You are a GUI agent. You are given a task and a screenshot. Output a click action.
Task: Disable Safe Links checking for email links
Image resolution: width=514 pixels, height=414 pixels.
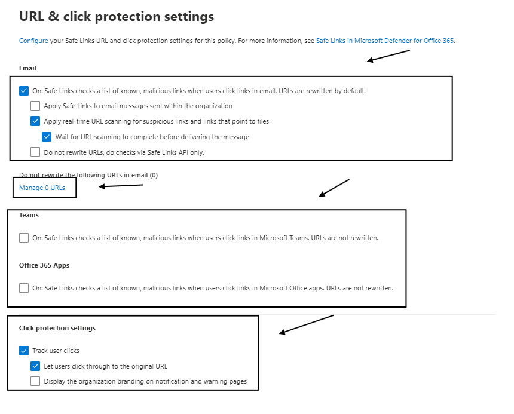pos(24,90)
